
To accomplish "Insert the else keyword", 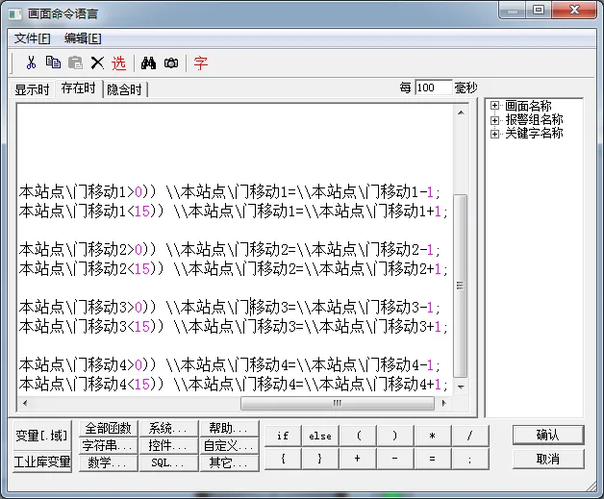I will [x=320, y=436].
